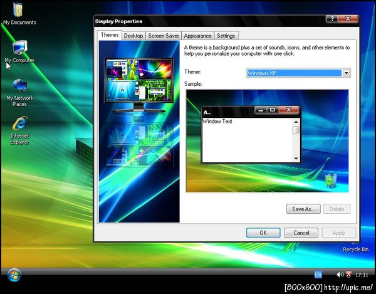This screenshot has height=294, width=376.
Task: Click the Cancel button
Action: (x=301, y=233)
